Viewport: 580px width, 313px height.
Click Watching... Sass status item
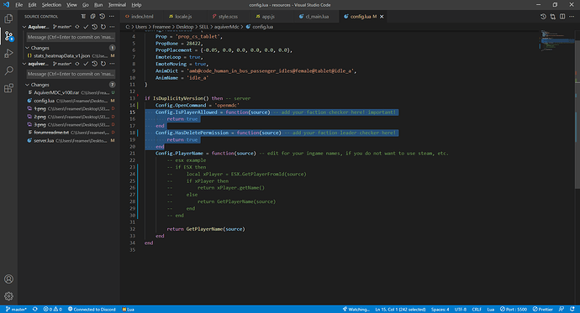click(x=356, y=310)
